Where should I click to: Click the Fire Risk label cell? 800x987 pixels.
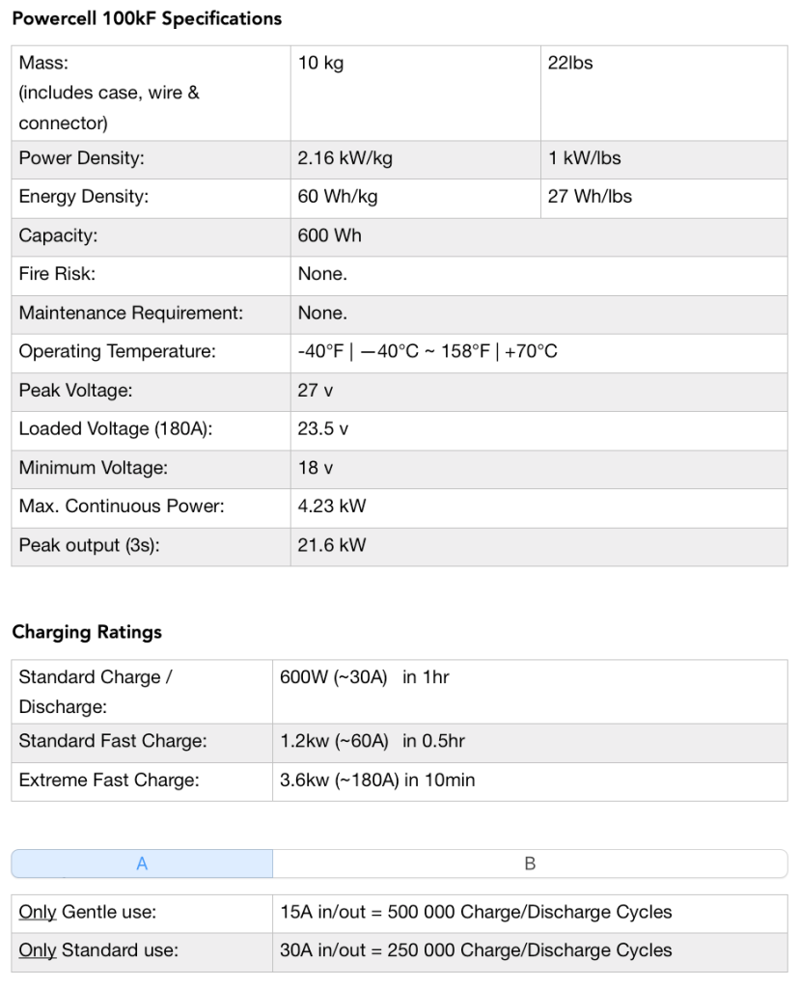click(x=58, y=274)
